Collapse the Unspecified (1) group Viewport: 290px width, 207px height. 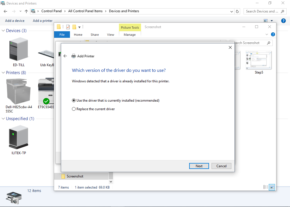[3, 119]
